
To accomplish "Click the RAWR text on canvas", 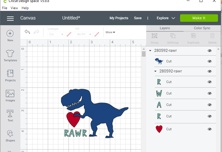I will click(x=76, y=133).
